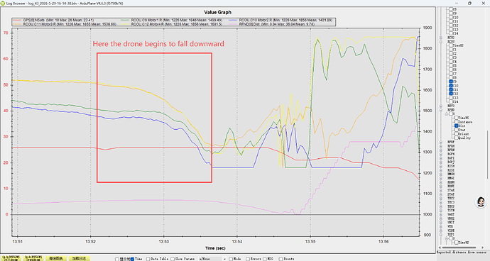Viewport: 490px width, 261px height.
Task: Expand the TSYN tree node
Action: pyautogui.click(x=441, y=211)
